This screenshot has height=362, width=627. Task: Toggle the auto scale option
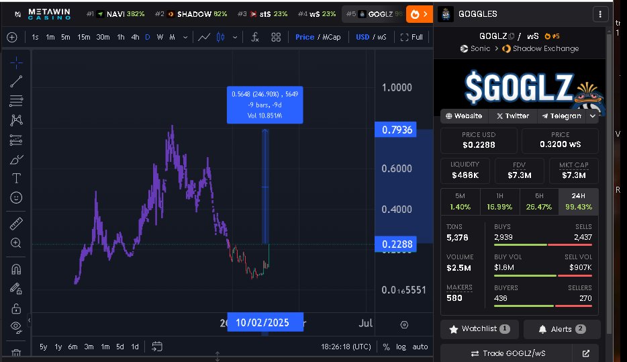(x=420, y=347)
